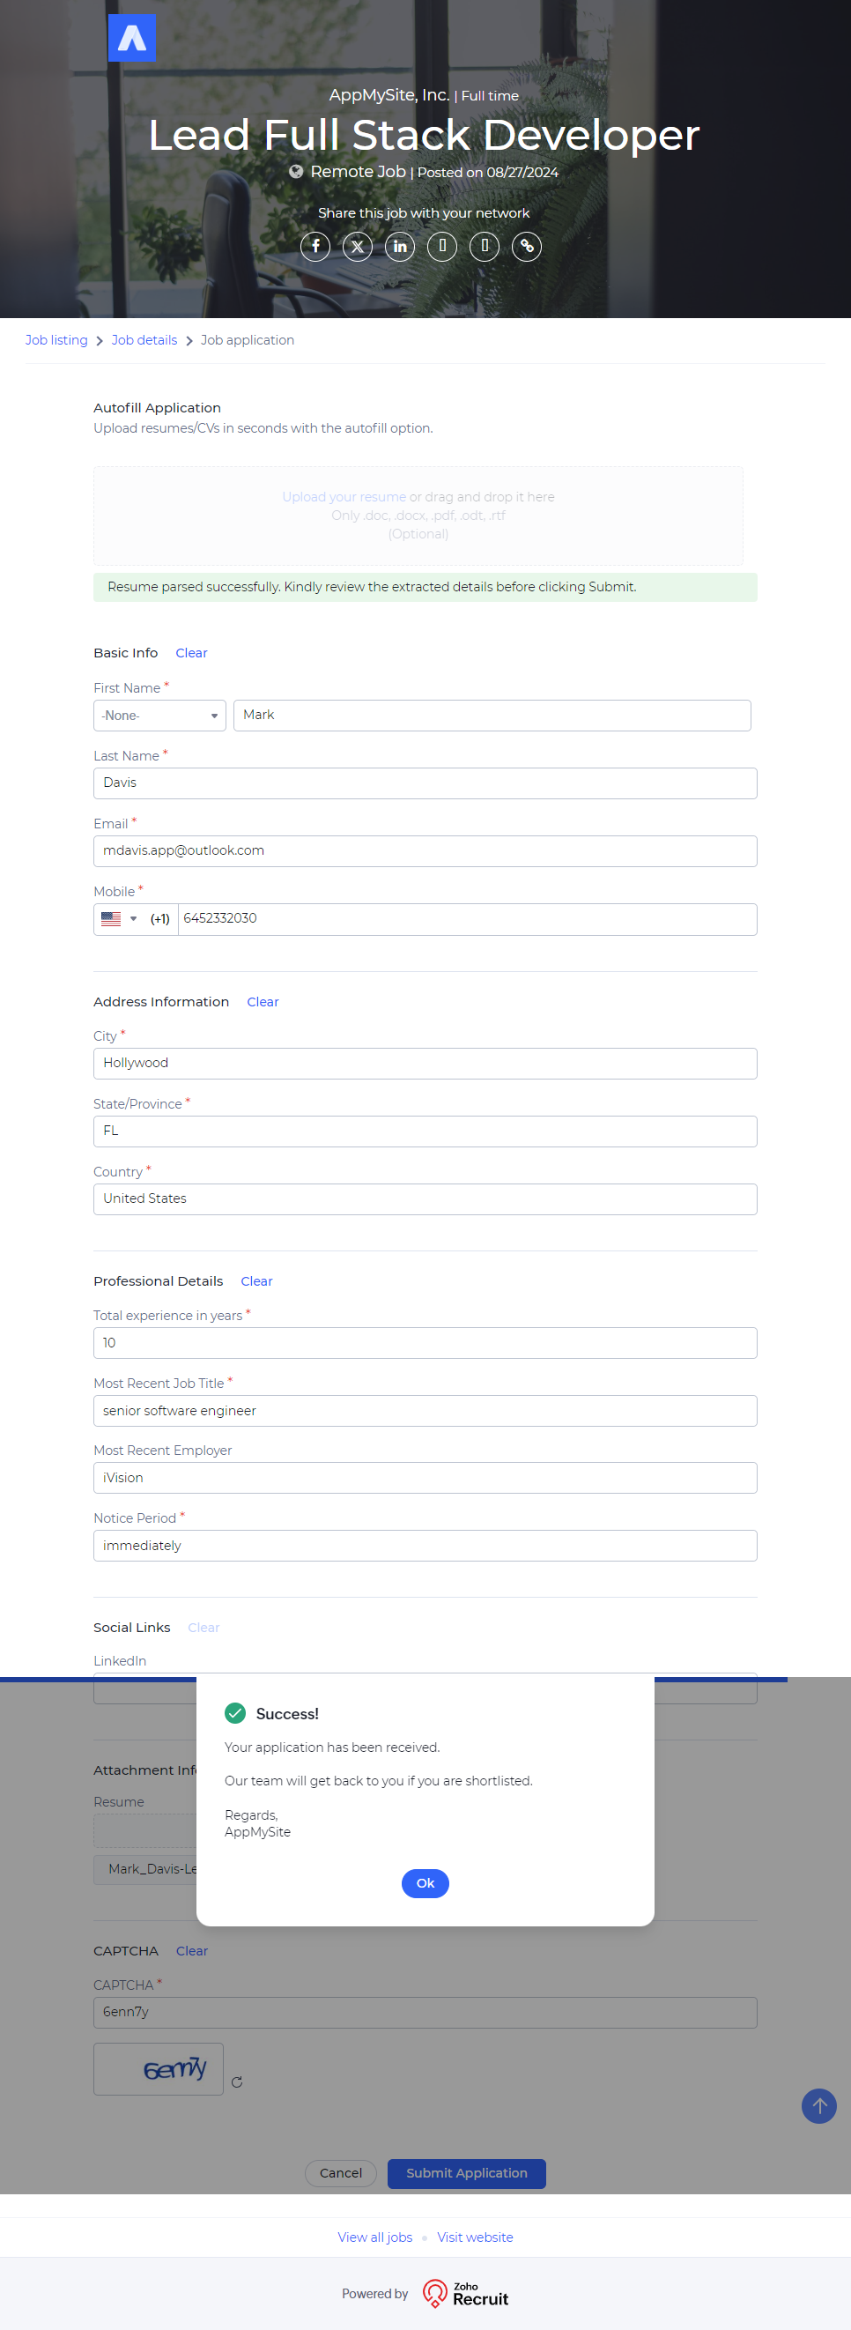Cancel the job application
Viewport: 851px width, 2330px height.
(340, 2172)
